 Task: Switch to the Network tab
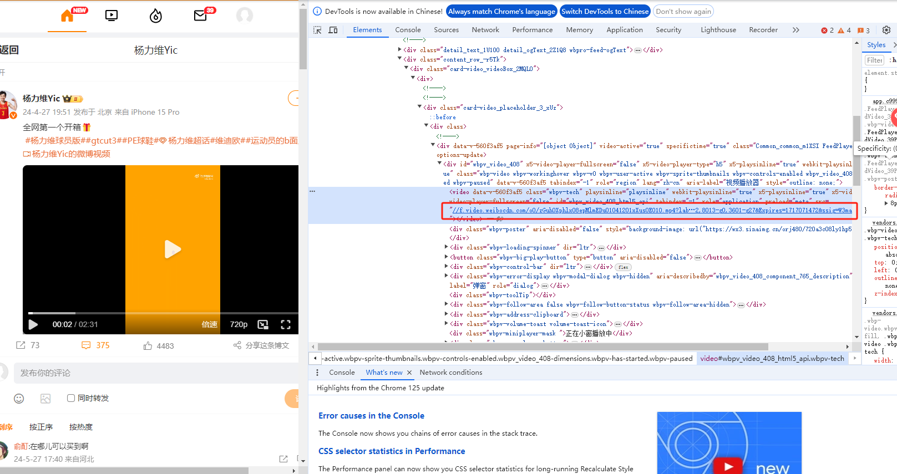tap(485, 30)
